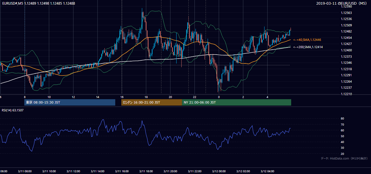371x174 pixels.
Task: Click the hour label 2 under price chart
Action: 243,97
